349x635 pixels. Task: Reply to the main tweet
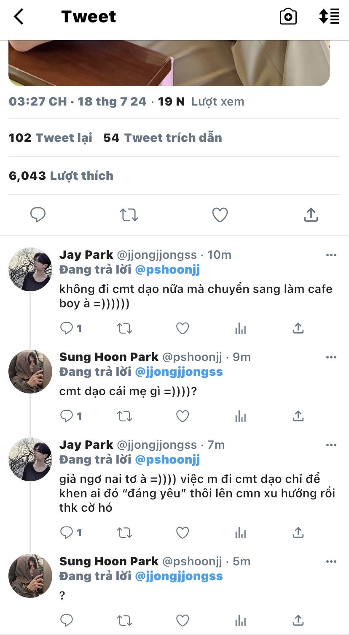pyautogui.click(x=38, y=215)
